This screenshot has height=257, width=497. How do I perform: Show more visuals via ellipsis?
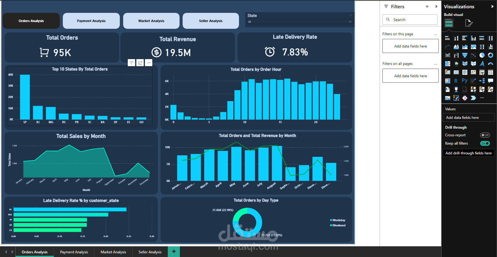click(x=482, y=98)
